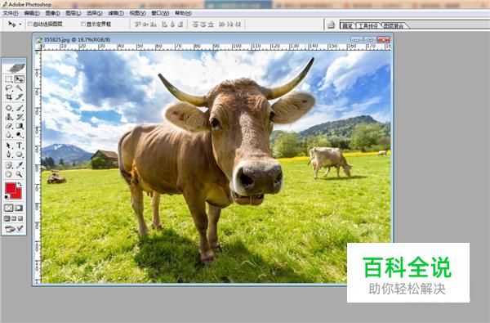Click the 355825.jpg document title bar
The image size is (490, 323).
(x=213, y=39)
